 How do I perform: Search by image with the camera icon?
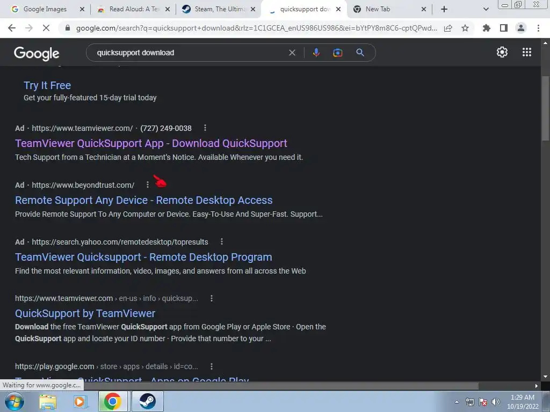point(338,53)
